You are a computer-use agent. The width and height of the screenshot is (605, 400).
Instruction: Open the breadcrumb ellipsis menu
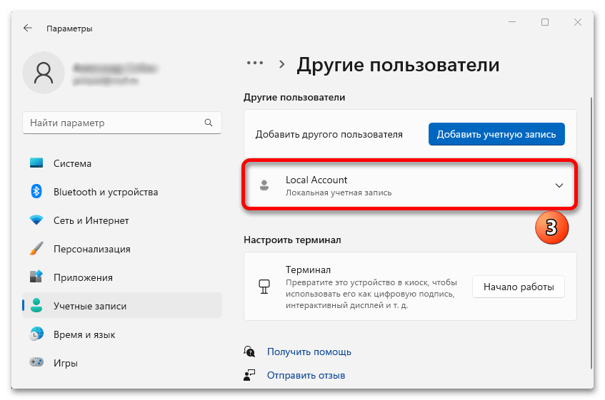[x=255, y=63]
